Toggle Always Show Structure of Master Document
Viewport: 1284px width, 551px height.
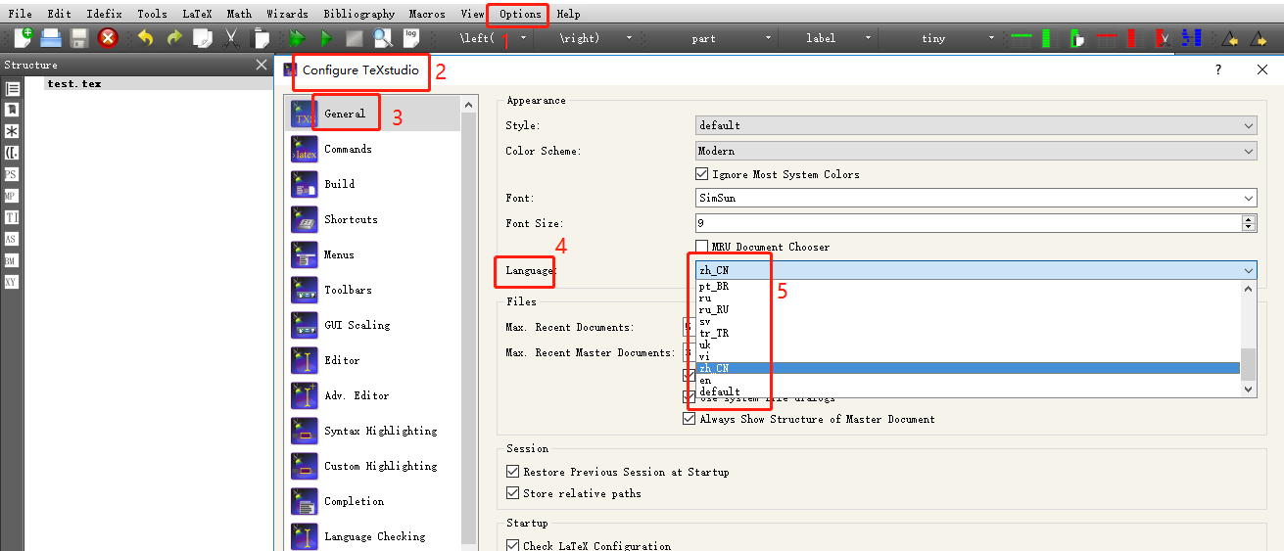690,419
